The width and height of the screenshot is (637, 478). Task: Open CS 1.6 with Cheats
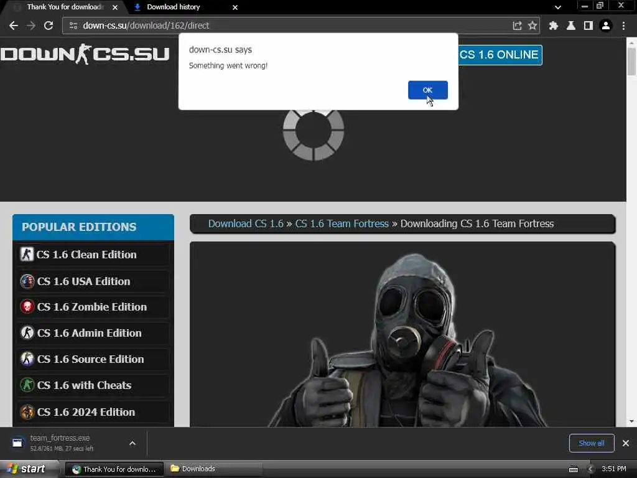93,385
